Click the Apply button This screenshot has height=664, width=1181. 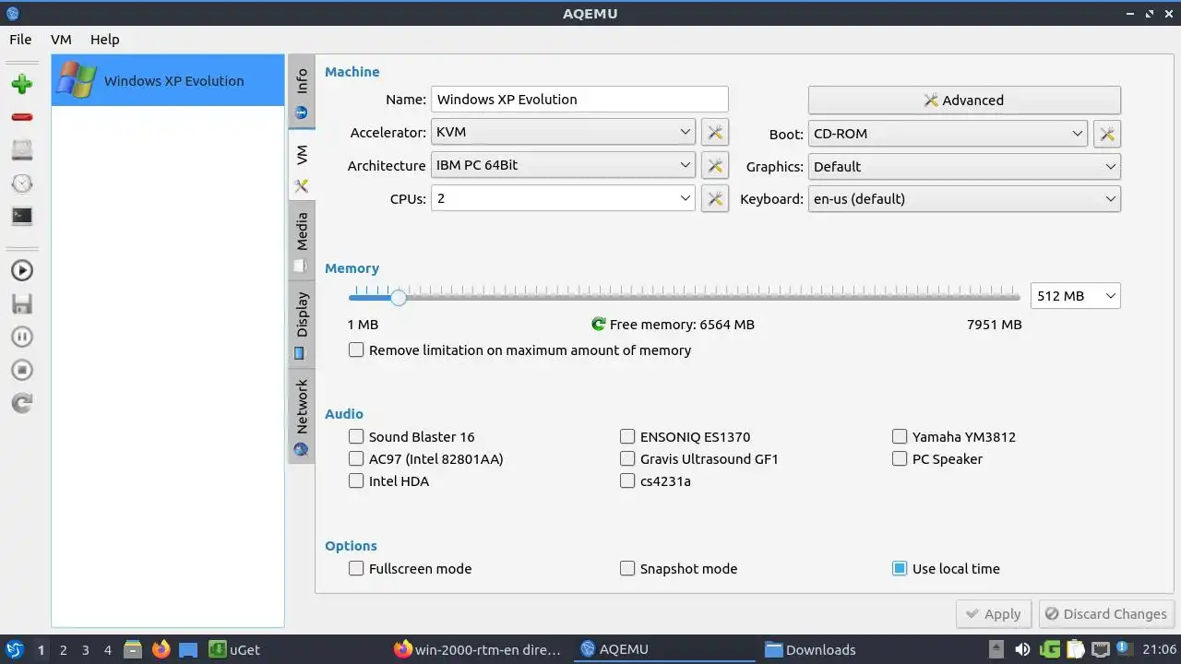[994, 614]
